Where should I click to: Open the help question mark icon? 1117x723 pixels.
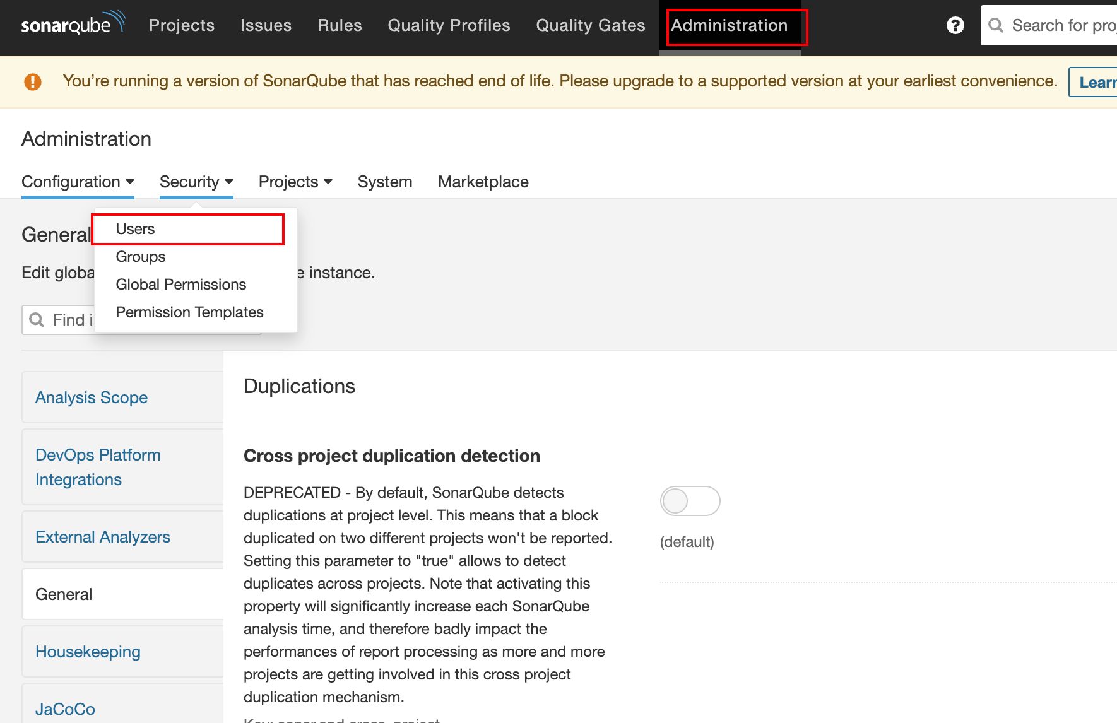[x=955, y=25]
